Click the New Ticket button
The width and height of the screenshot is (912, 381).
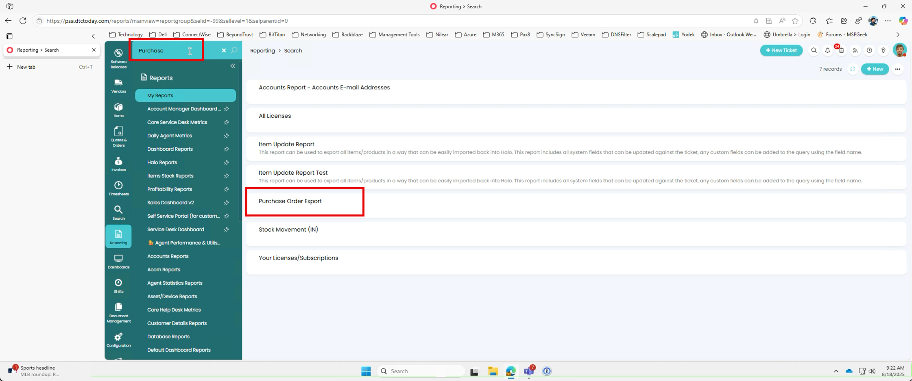point(781,50)
